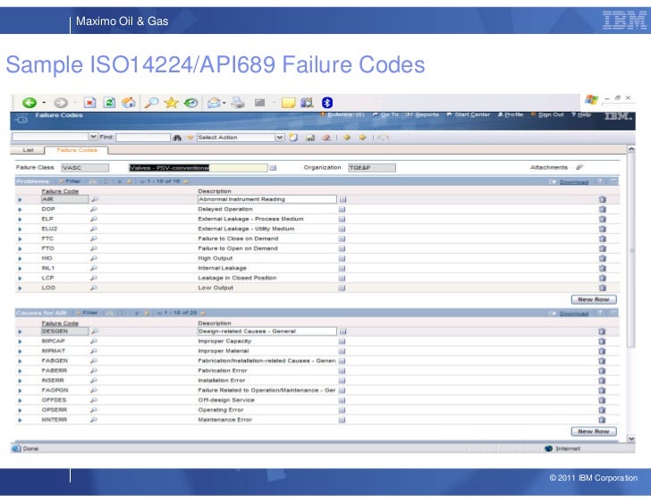Open browser Favorites star icon
The height and width of the screenshot is (503, 651).
coord(171,103)
